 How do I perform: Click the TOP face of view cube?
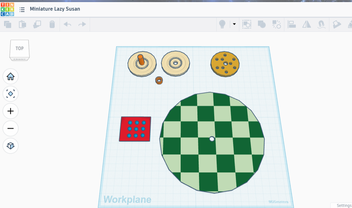pyautogui.click(x=20, y=48)
